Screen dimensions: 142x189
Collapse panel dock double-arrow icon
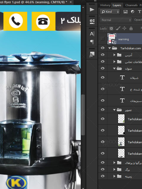tap(95, 1)
